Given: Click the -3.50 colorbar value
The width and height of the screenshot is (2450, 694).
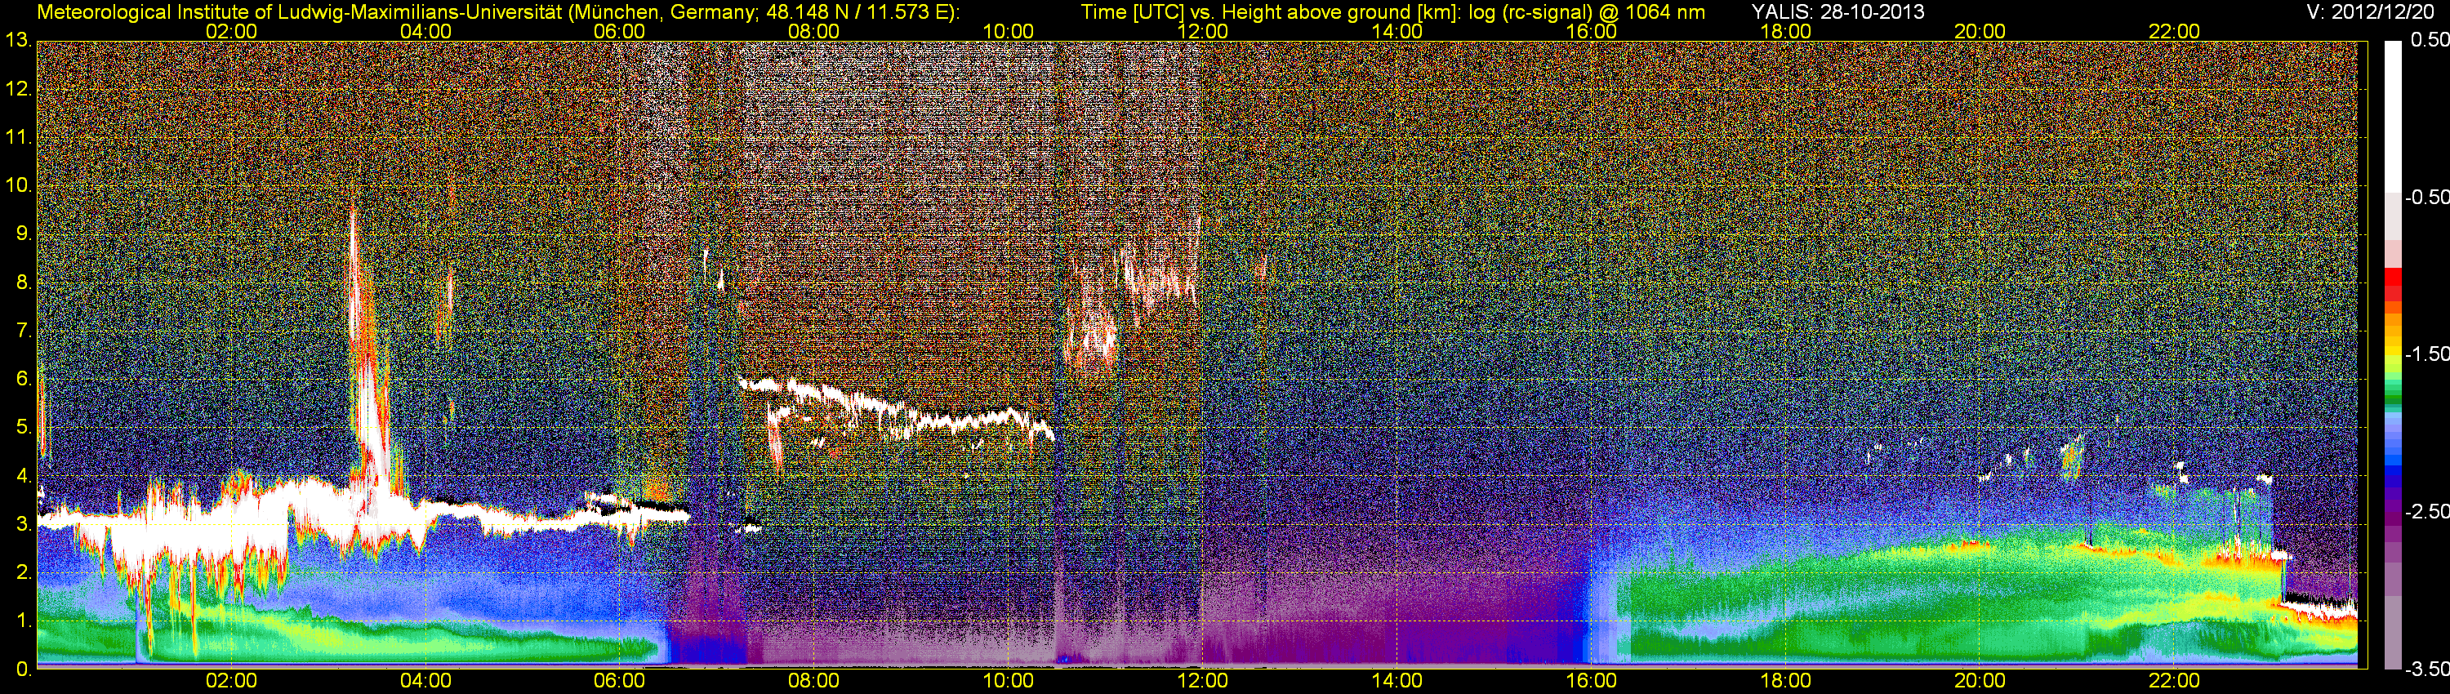Looking at the screenshot, I should [x=2426, y=670].
